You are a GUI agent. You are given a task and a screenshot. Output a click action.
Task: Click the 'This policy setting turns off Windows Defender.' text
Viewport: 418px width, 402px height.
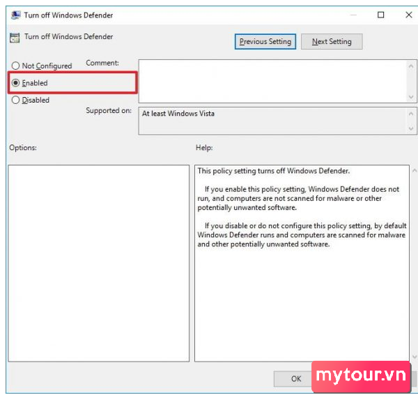[274, 171]
